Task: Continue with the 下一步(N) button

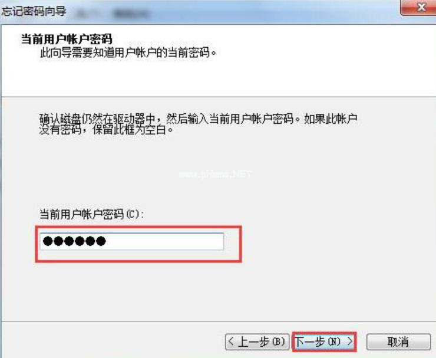Action: (324, 341)
